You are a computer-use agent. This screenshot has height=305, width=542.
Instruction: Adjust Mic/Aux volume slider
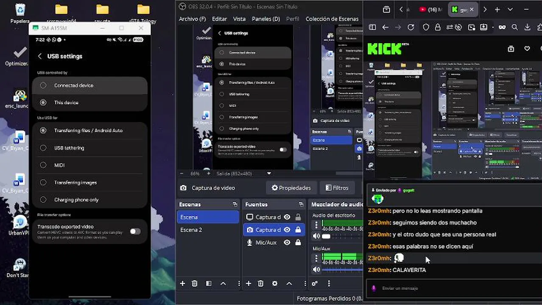(342, 269)
